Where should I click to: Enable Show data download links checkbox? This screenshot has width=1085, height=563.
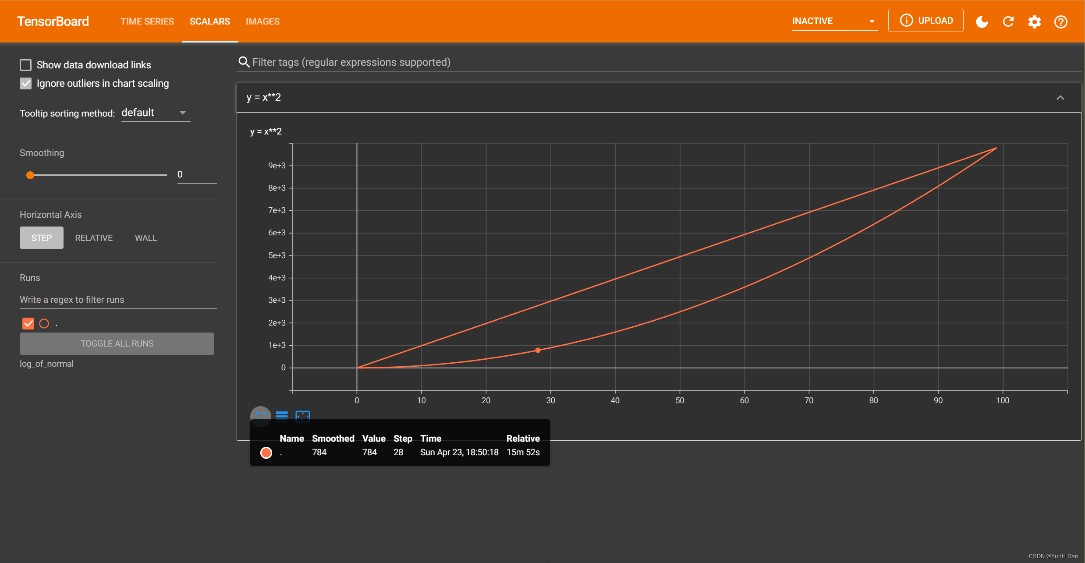pos(26,65)
